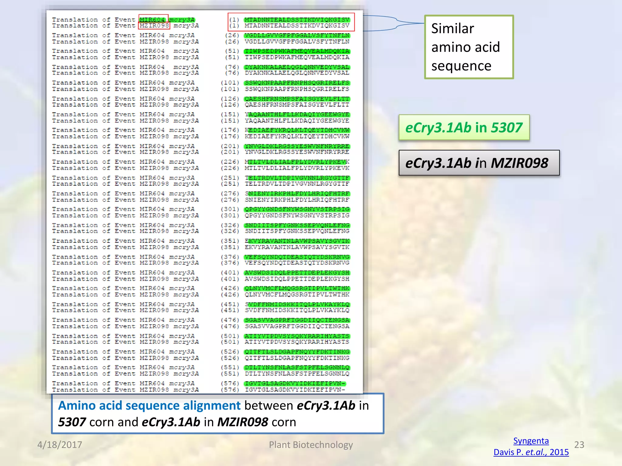Click the MZIR098 sequence row at position 301
Image resolution: width=622 pixels, height=466 pixels.
[297, 215]
